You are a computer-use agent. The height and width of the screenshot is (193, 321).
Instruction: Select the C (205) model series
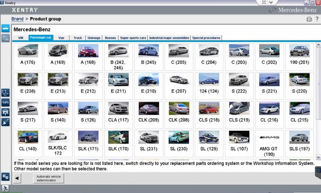(x=179, y=57)
